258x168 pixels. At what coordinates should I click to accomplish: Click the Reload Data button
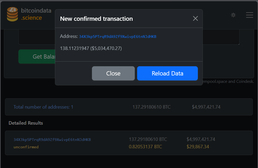(167, 73)
